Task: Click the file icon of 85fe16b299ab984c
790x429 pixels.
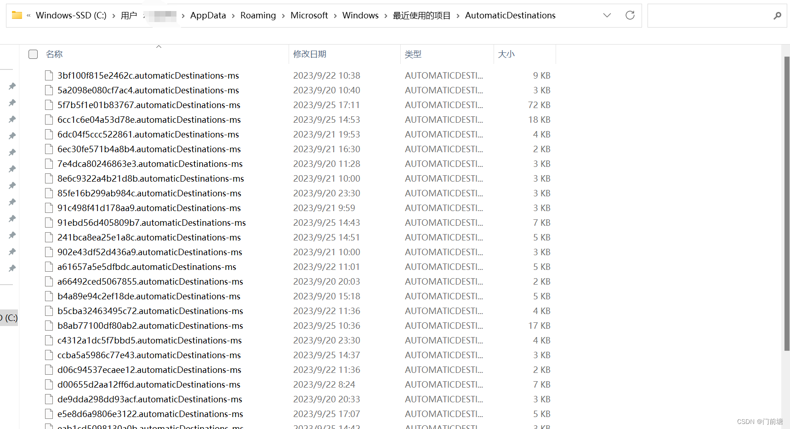Action: [x=49, y=193]
